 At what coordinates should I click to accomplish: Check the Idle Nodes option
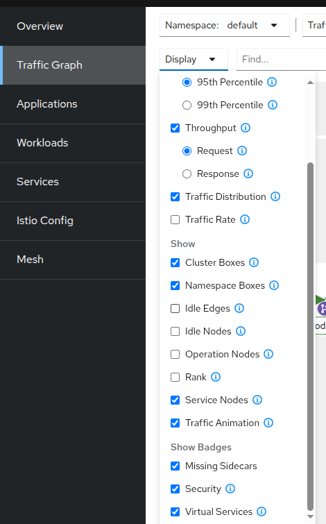pos(175,331)
